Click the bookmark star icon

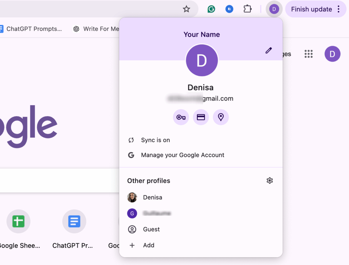tap(186, 9)
